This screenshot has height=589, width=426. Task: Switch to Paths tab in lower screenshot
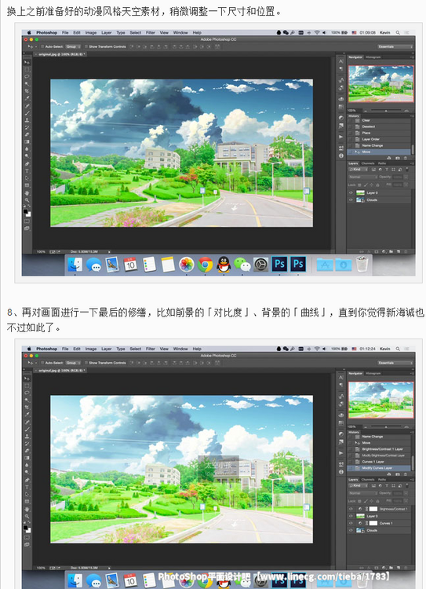click(382, 480)
